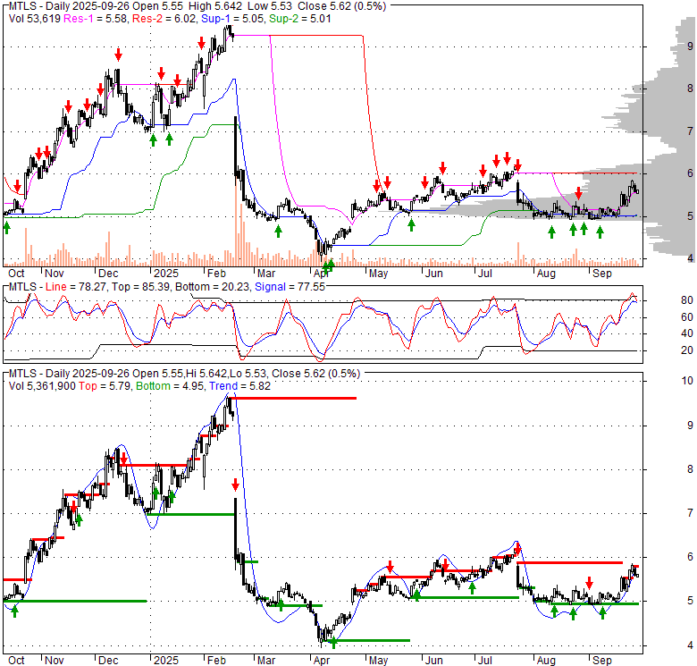
Task: Click price label '7' on the top chart's axis
Action: pyautogui.click(x=690, y=131)
